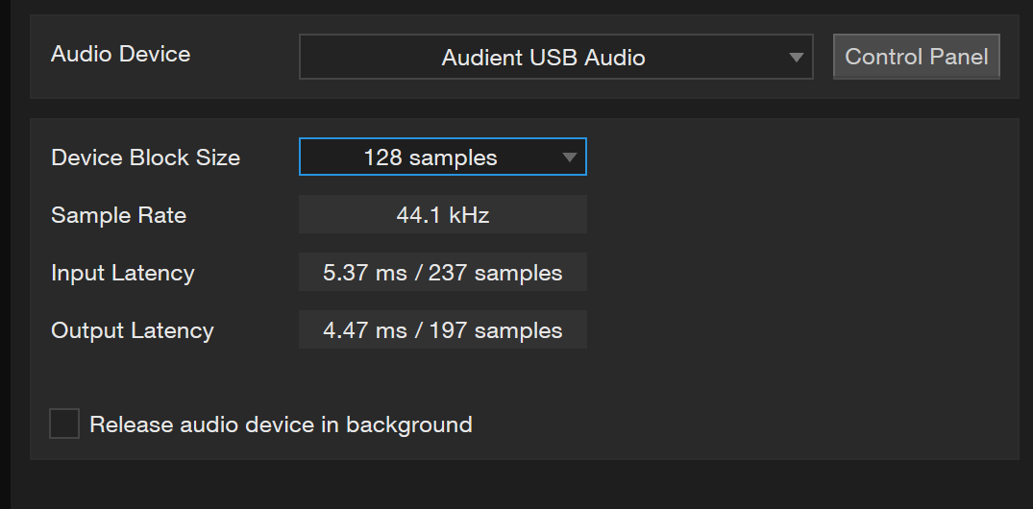Click the '128 samples' text
The width and height of the screenshot is (1033, 509).
coord(430,158)
